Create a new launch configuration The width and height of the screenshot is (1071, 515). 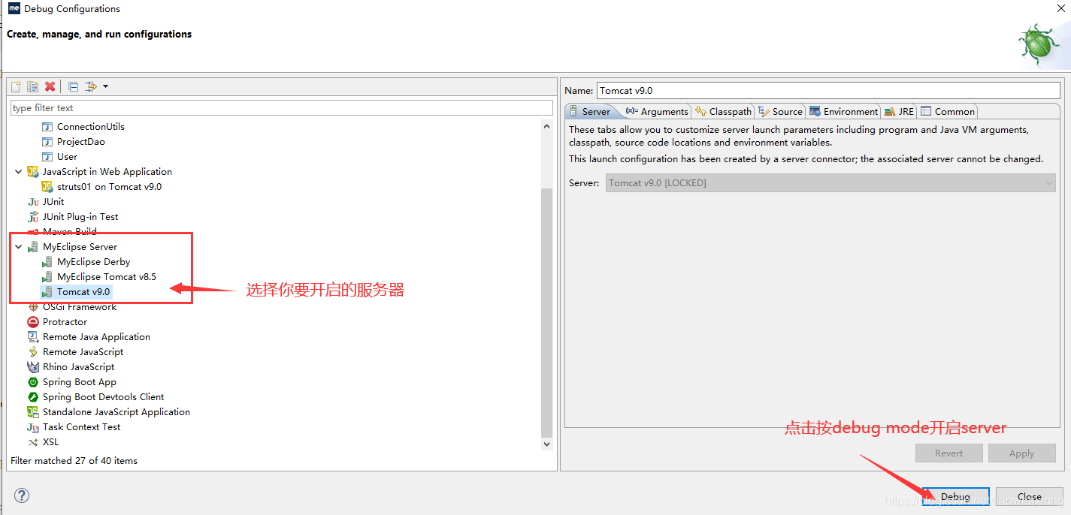point(15,86)
